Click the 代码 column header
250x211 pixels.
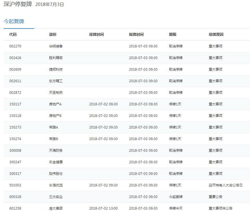pos(13,34)
